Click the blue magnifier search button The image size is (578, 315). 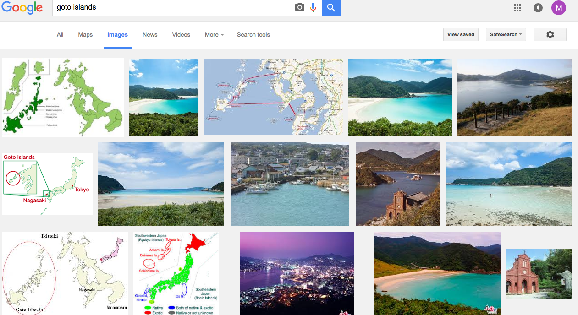click(x=331, y=8)
